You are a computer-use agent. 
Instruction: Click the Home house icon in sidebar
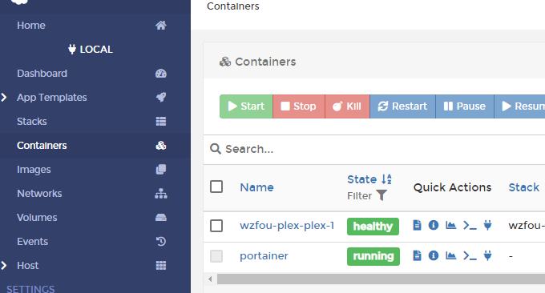click(160, 26)
